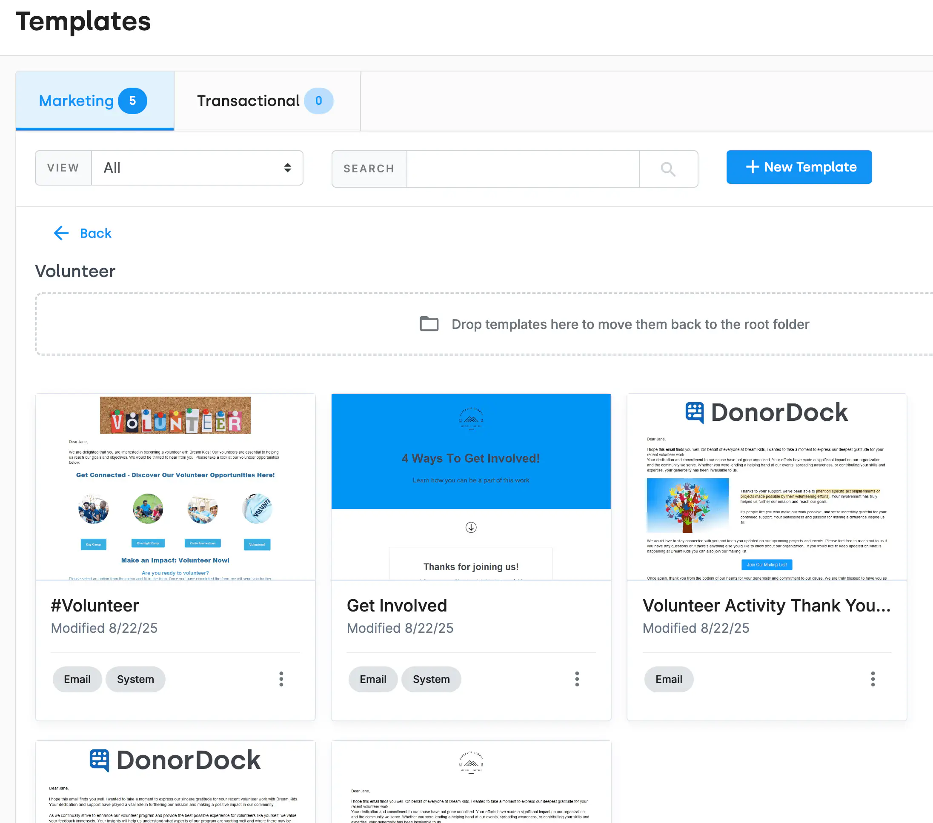
Task: Click the View dropdown up-down arrows
Action: click(x=288, y=168)
